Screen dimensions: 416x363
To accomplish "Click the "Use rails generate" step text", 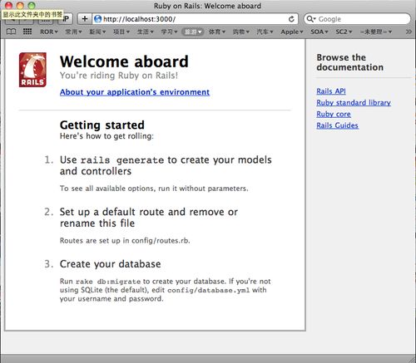I will [x=166, y=165].
